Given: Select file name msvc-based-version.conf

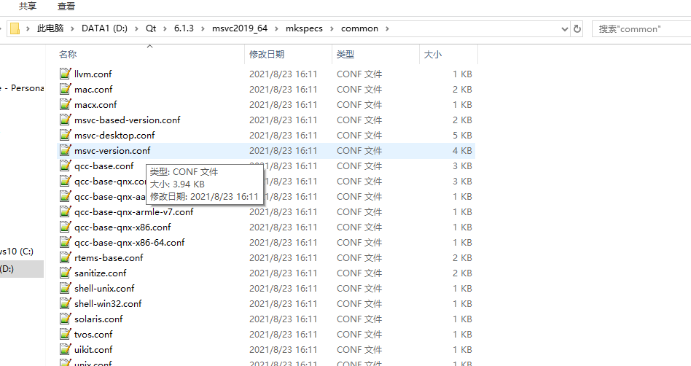Looking at the screenshot, I should [128, 120].
